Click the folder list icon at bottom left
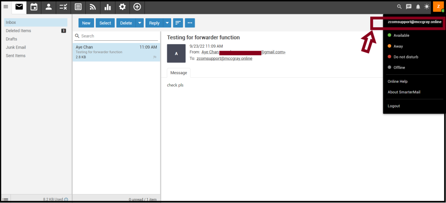446x203 pixels. 5,200
